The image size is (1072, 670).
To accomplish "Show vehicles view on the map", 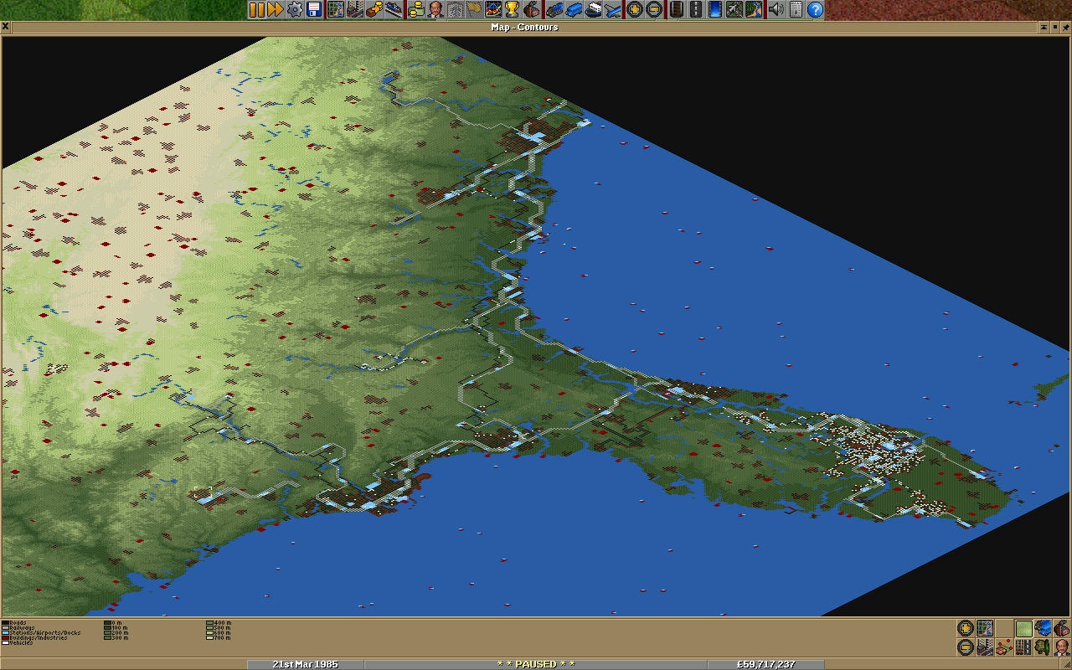I will coord(1043,628).
